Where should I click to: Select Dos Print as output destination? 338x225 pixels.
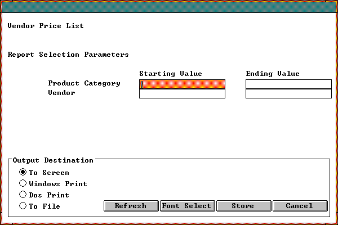(x=23, y=195)
